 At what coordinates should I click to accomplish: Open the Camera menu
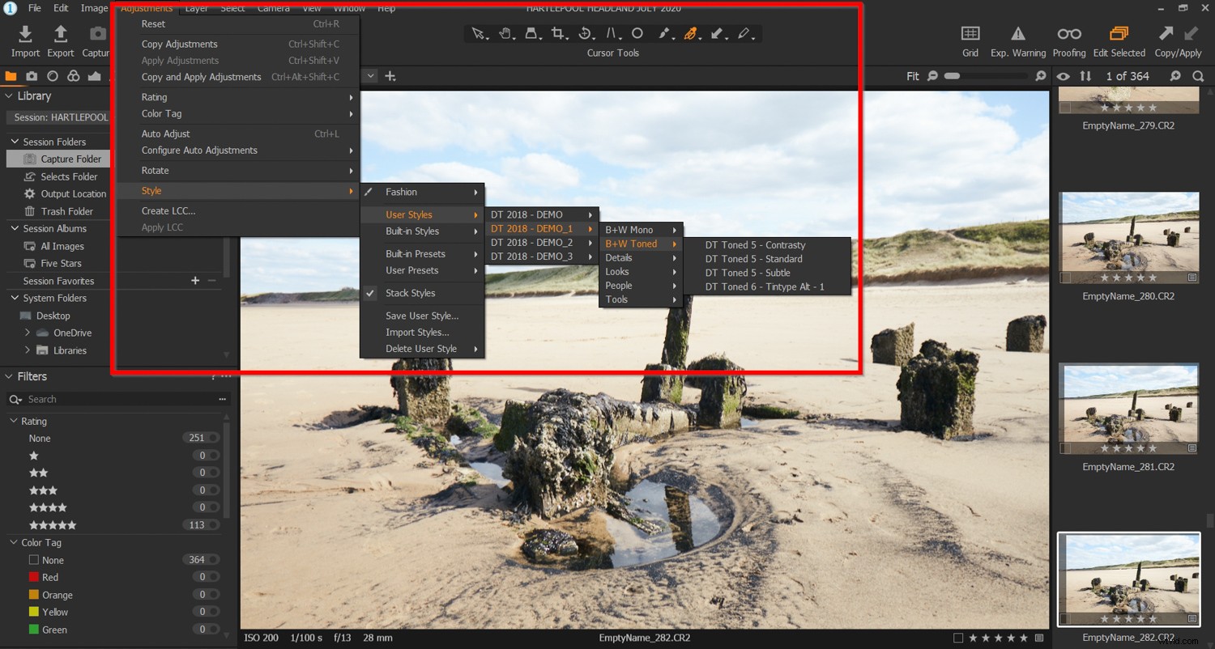[x=274, y=8]
